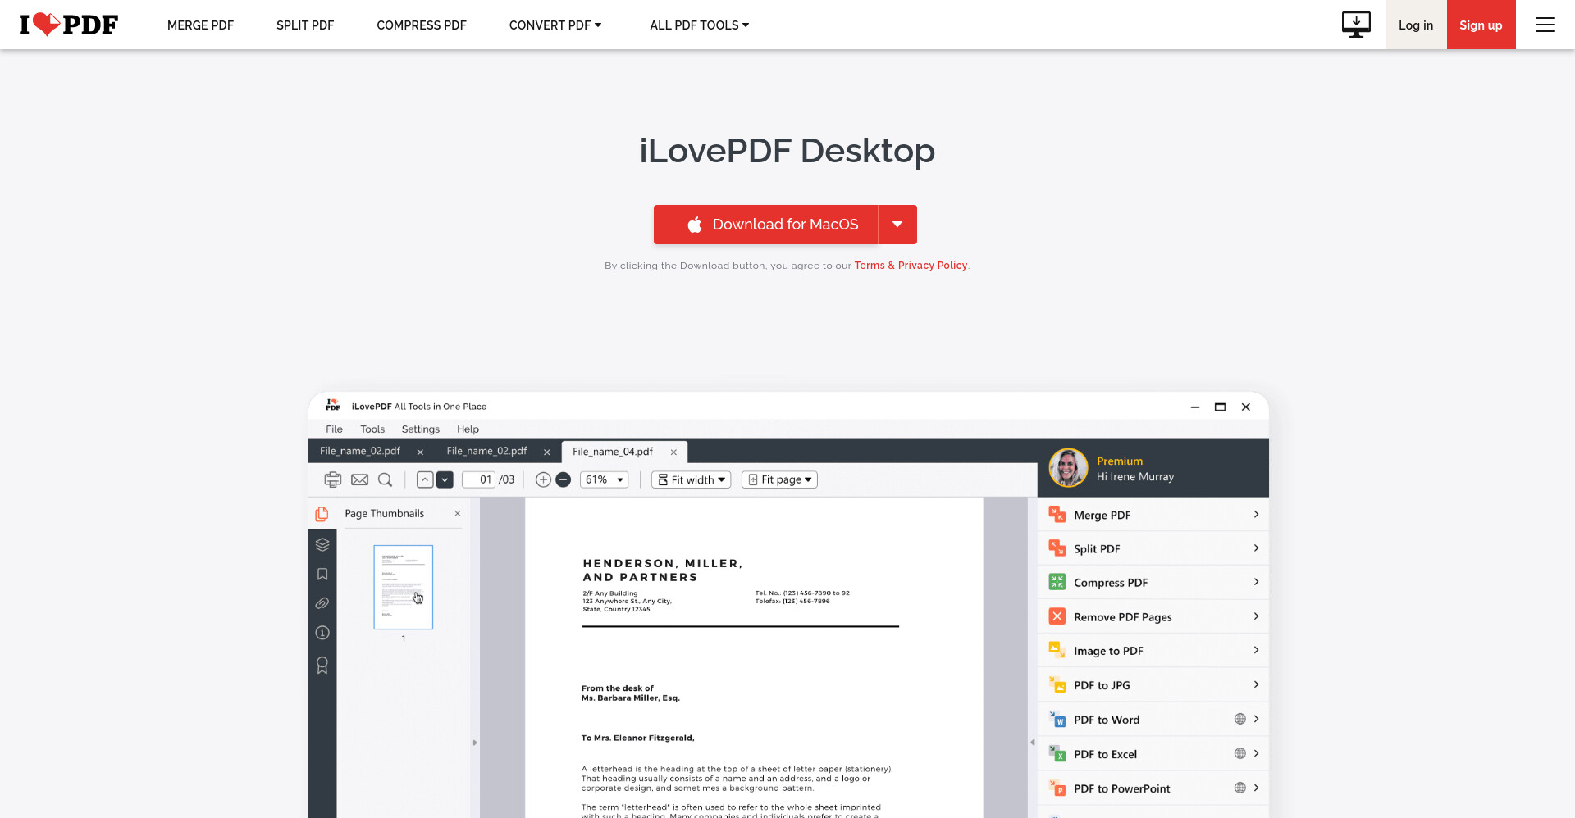This screenshot has height=818, width=1575.
Task: Click the zoom out minus icon
Action: (x=564, y=479)
